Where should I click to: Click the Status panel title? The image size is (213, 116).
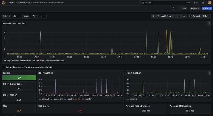(6, 73)
